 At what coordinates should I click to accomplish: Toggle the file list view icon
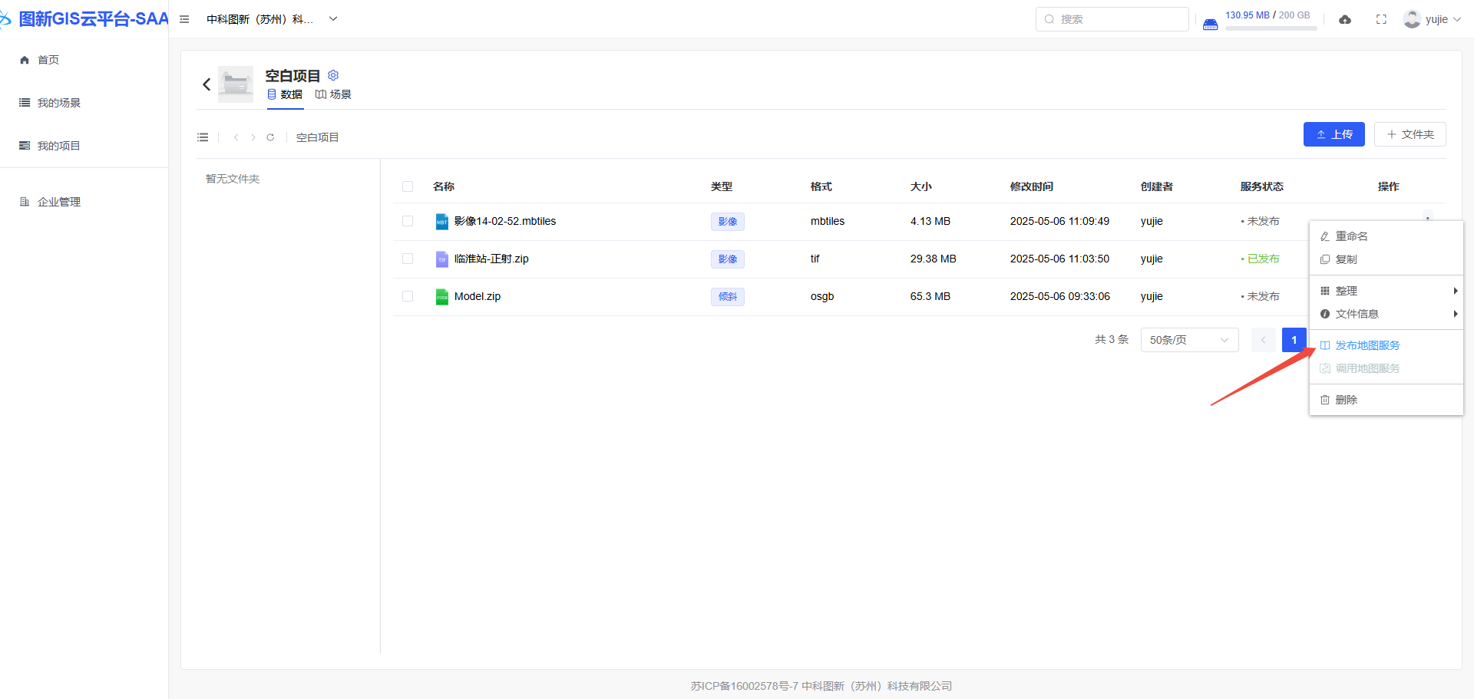point(203,137)
